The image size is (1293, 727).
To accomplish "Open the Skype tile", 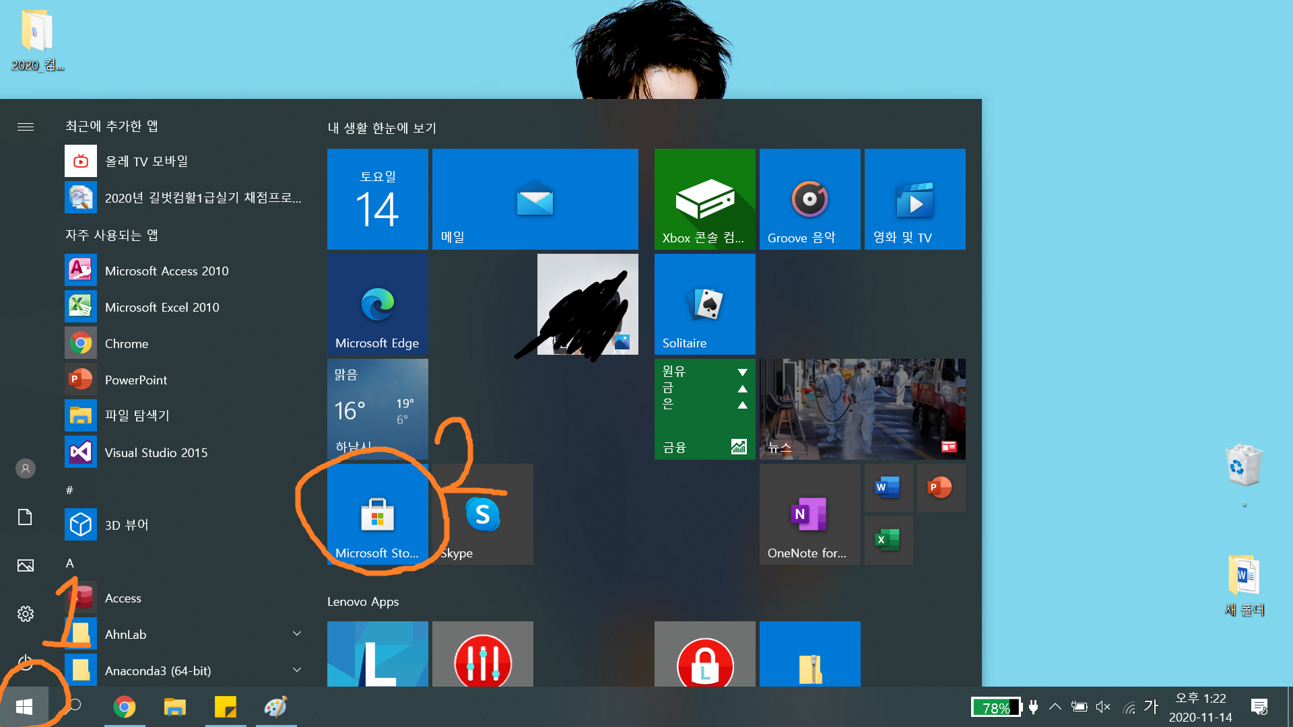I will click(x=483, y=514).
